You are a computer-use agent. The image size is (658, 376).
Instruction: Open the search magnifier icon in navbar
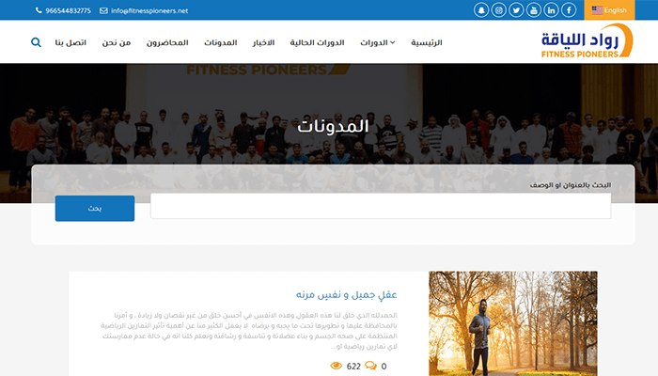tap(36, 42)
